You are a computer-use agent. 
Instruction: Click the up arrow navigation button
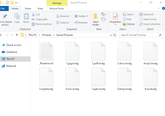pos(17,35)
